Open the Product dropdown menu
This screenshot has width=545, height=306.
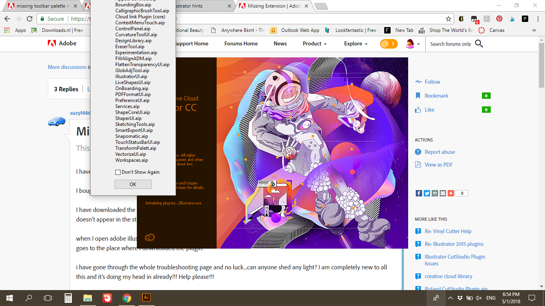pos(314,44)
